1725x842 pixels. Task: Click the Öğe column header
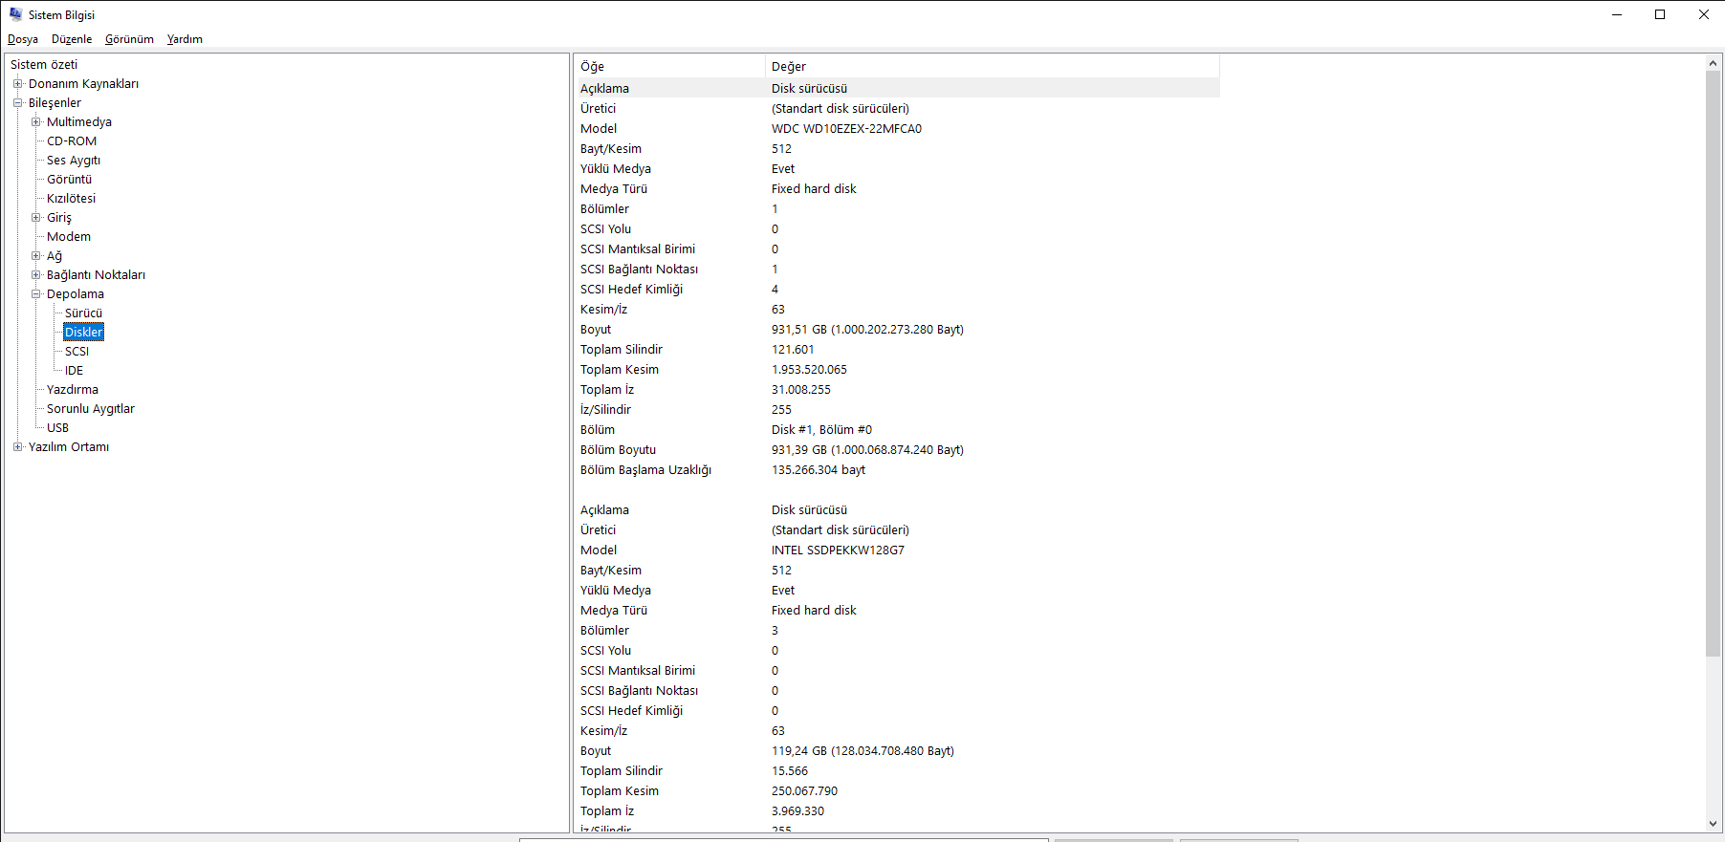pyautogui.click(x=669, y=66)
